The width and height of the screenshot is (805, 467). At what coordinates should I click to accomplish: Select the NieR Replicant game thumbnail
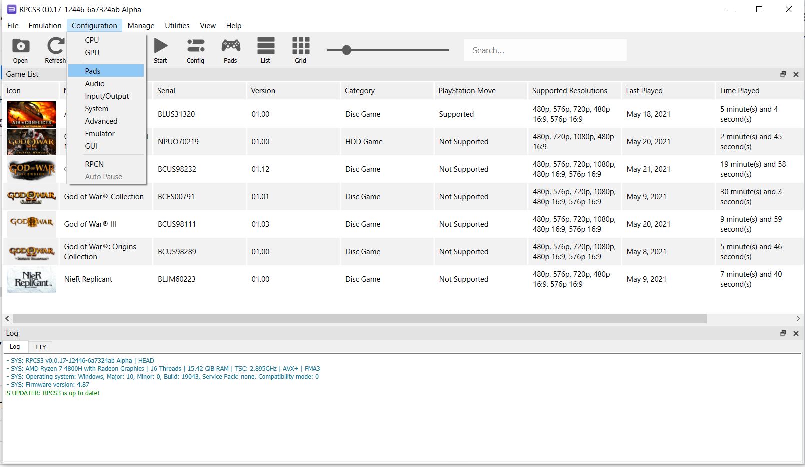click(32, 279)
